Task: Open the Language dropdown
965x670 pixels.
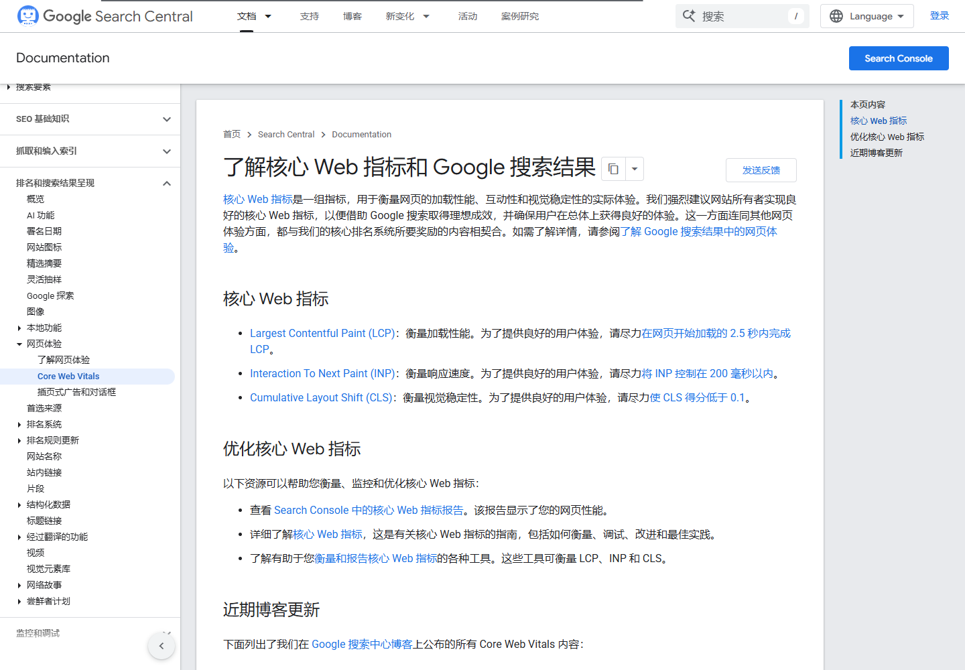Action: pyautogui.click(x=867, y=16)
